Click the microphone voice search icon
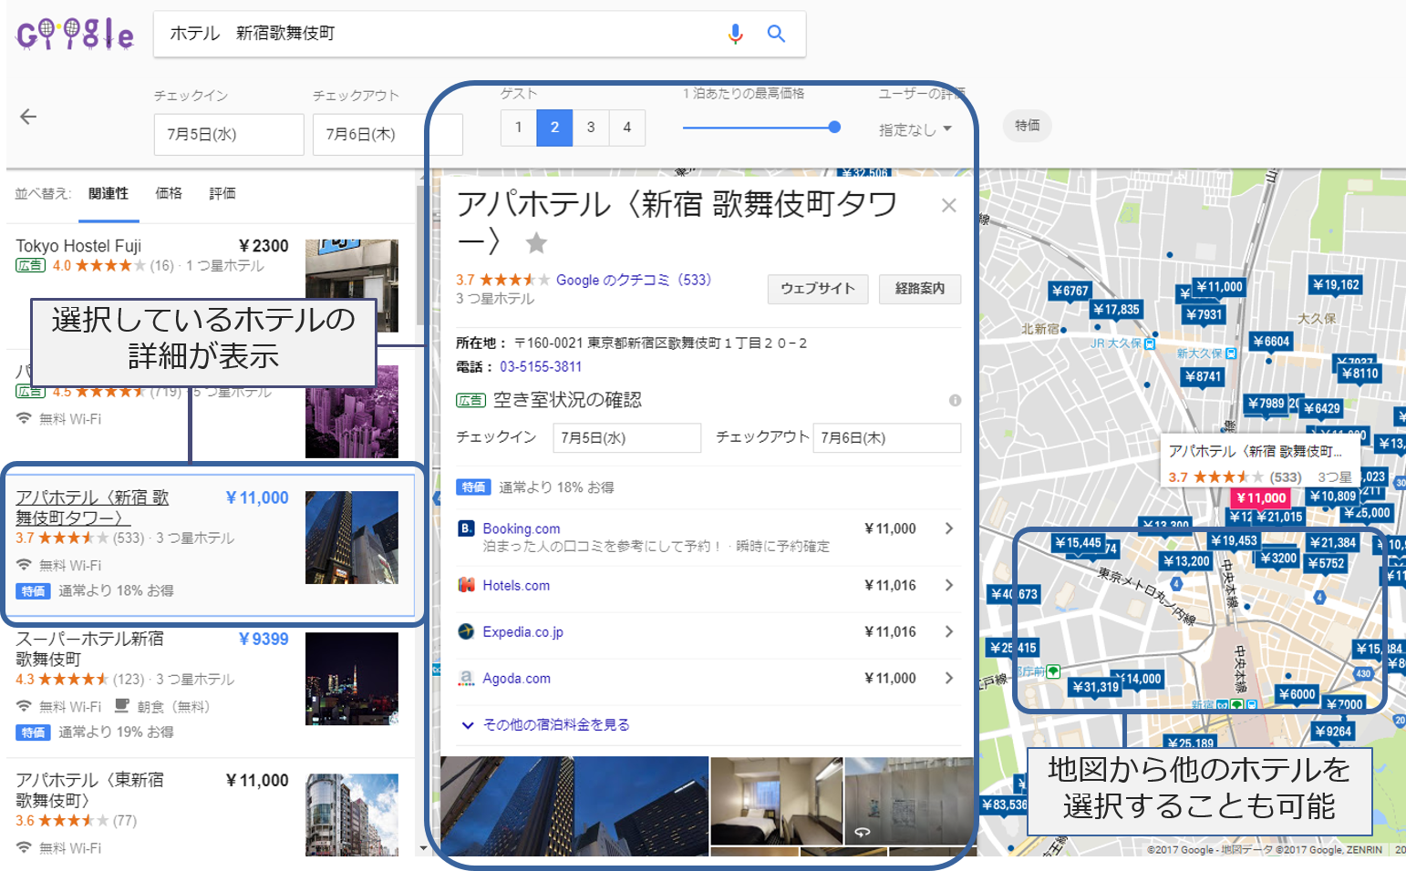Image resolution: width=1406 pixels, height=871 pixels. (x=735, y=34)
